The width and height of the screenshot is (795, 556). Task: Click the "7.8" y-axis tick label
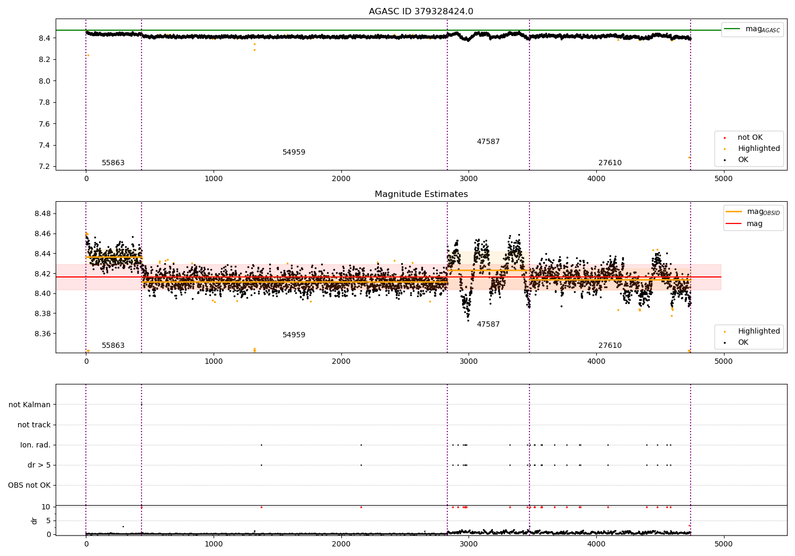pos(45,102)
